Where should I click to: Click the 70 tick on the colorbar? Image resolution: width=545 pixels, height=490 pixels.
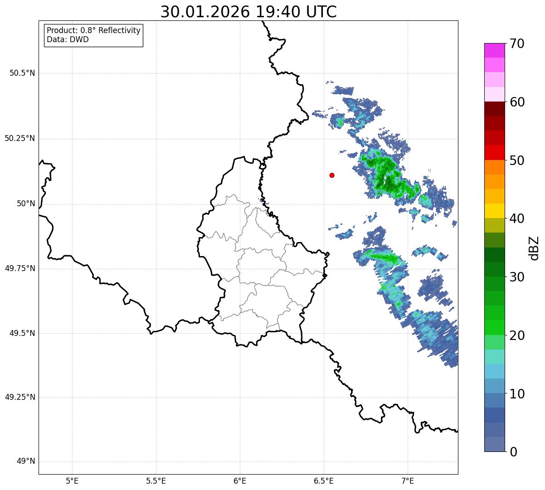[517, 44]
